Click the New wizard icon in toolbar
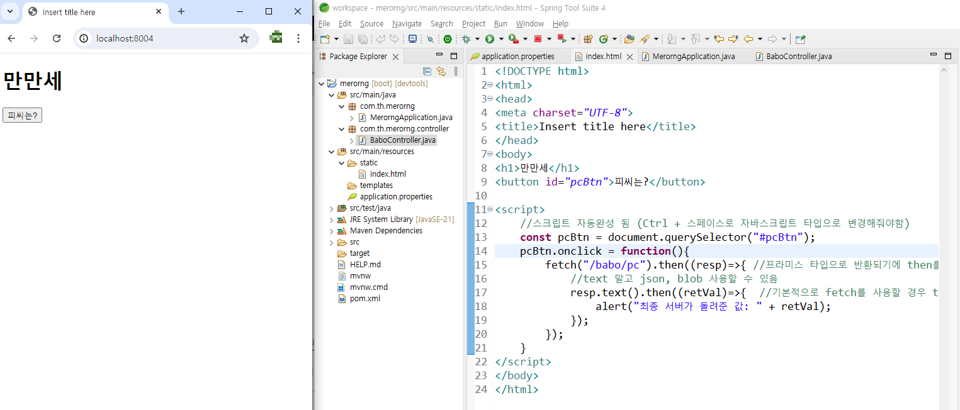Image resolution: width=960 pixels, height=410 pixels. (x=325, y=39)
